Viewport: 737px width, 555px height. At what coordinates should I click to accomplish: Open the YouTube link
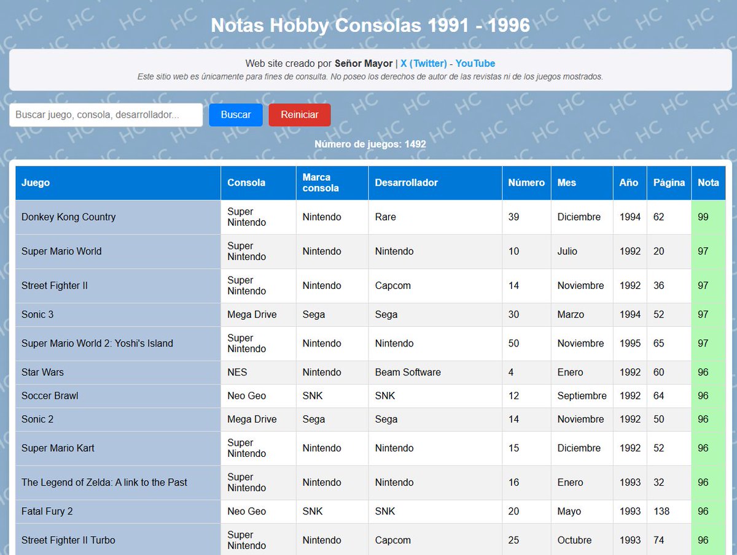[x=475, y=63]
